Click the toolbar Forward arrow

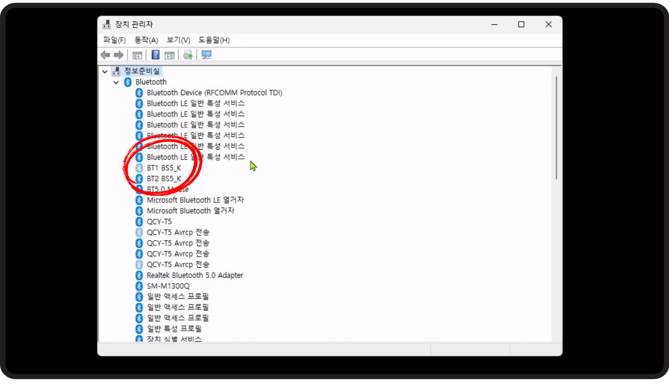(x=119, y=55)
